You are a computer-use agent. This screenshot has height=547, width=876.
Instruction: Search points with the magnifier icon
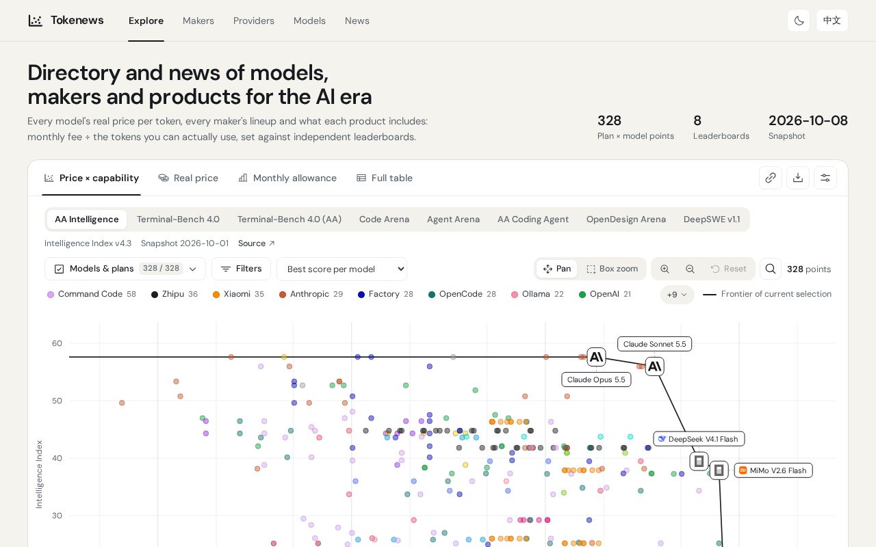[771, 269]
